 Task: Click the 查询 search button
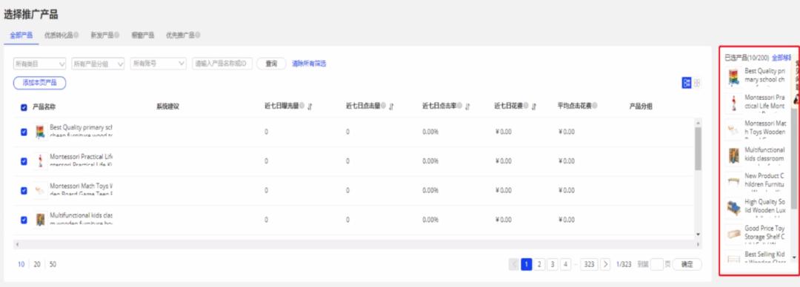271,64
